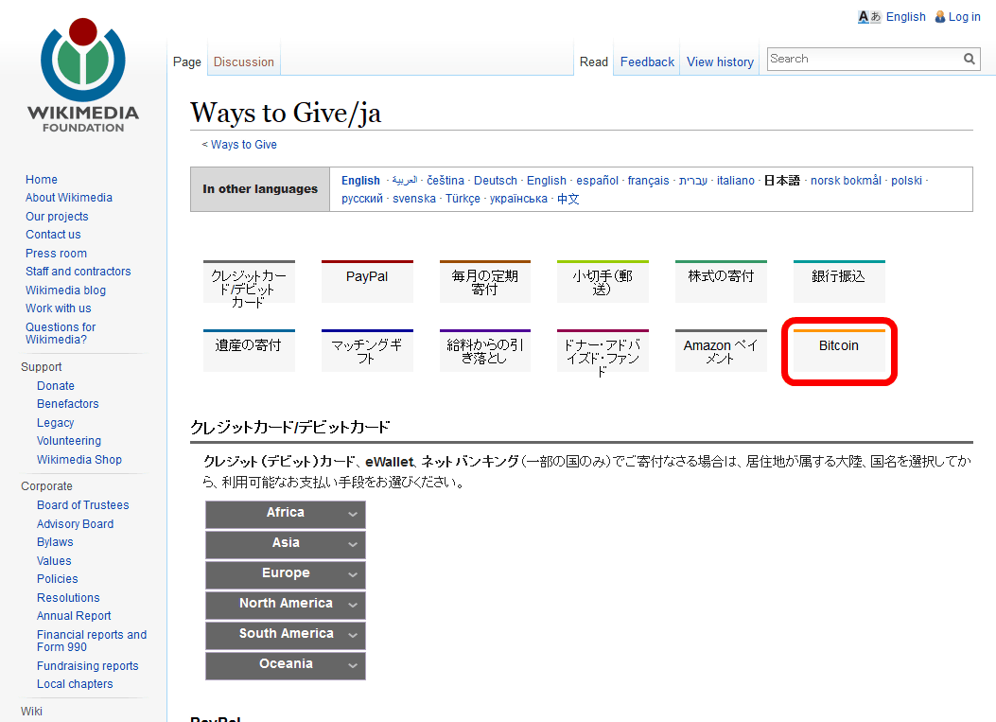The height and width of the screenshot is (722, 996).
Task: Switch to the Discussion tab
Action: click(244, 62)
